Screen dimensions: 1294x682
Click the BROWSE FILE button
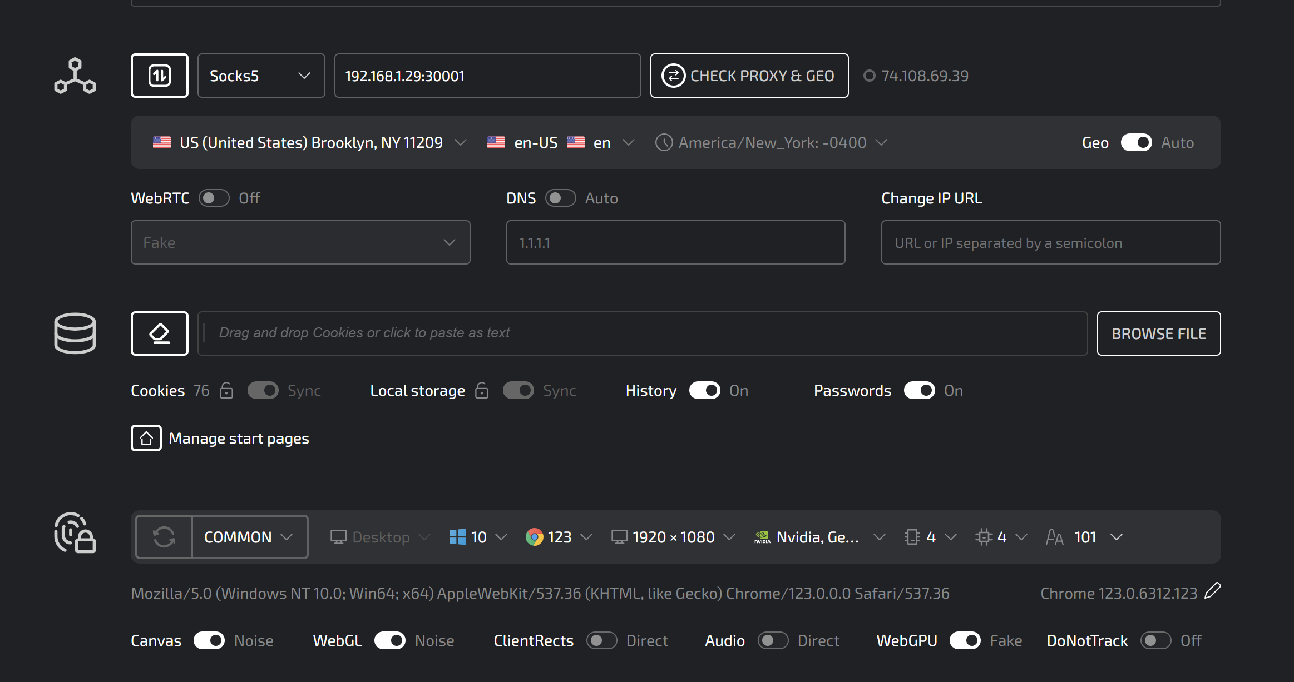1158,333
